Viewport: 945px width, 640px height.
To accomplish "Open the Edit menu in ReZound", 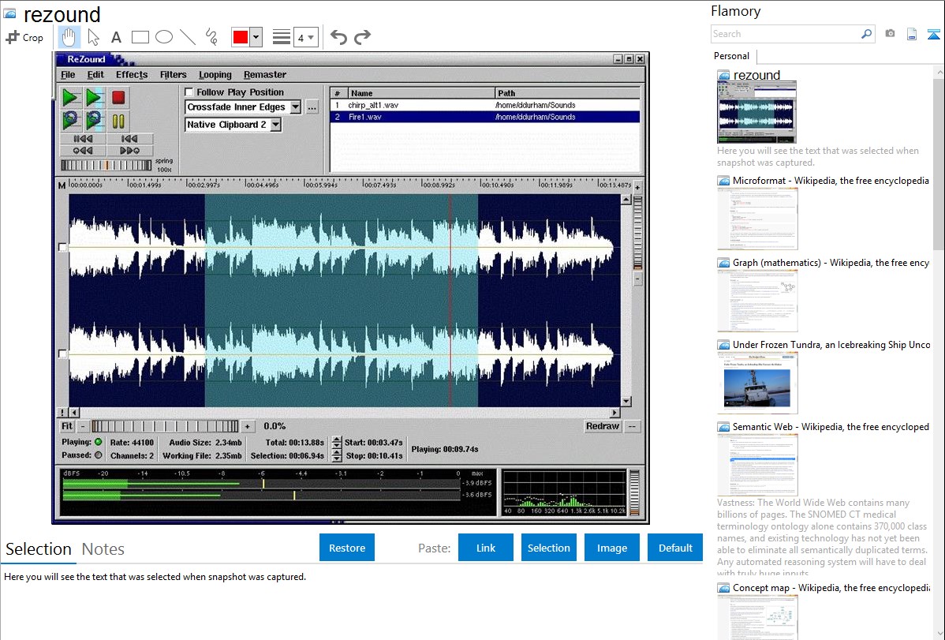I will coord(95,75).
